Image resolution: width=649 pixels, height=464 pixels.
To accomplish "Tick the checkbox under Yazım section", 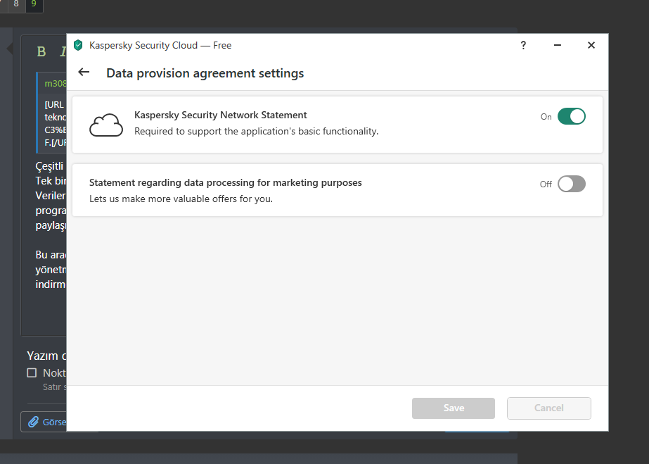I will tap(32, 372).
